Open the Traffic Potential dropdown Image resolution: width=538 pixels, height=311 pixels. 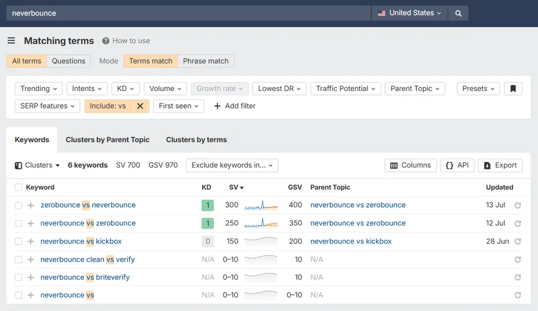point(345,89)
